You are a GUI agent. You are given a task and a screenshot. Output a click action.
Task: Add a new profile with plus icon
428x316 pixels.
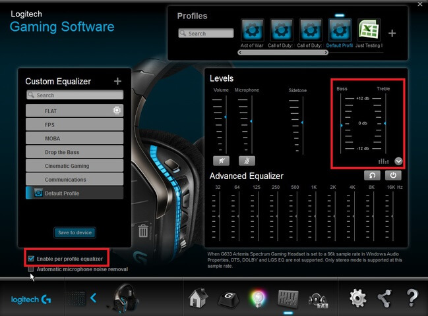coord(392,33)
